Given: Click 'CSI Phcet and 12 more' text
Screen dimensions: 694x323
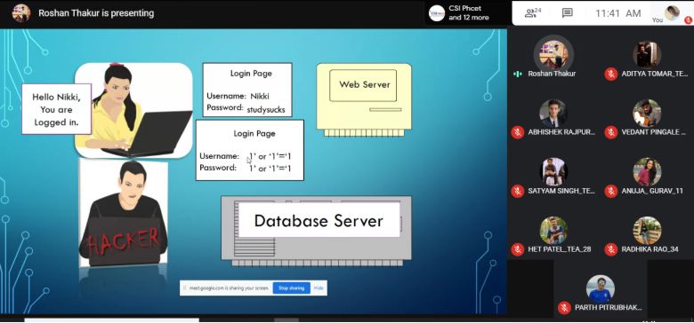Looking at the screenshot, I should point(468,12).
